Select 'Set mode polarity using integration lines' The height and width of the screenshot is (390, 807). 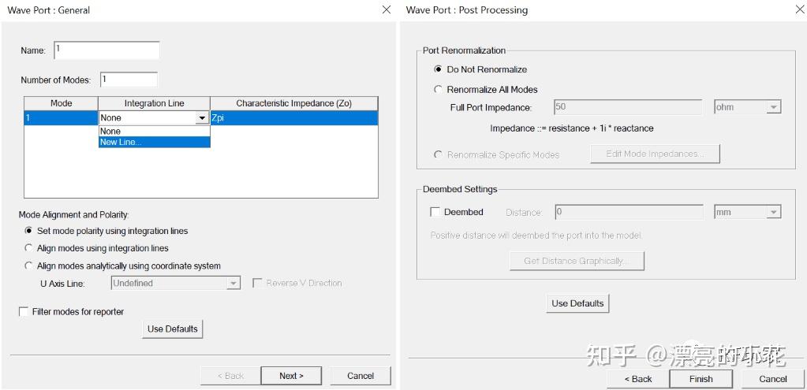tap(29, 231)
